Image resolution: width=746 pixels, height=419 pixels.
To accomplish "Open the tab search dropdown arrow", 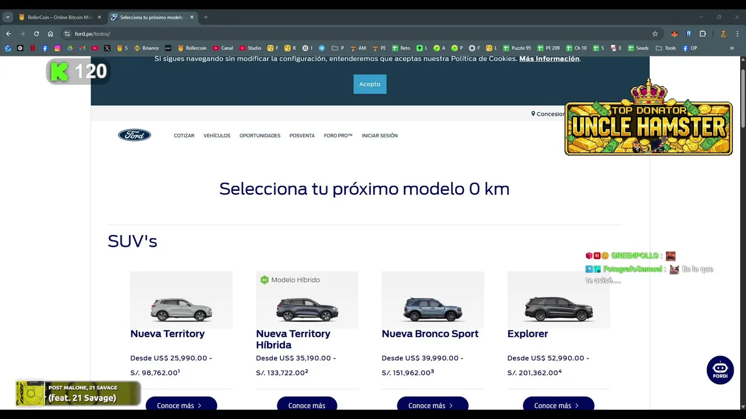I will click(8, 17).
